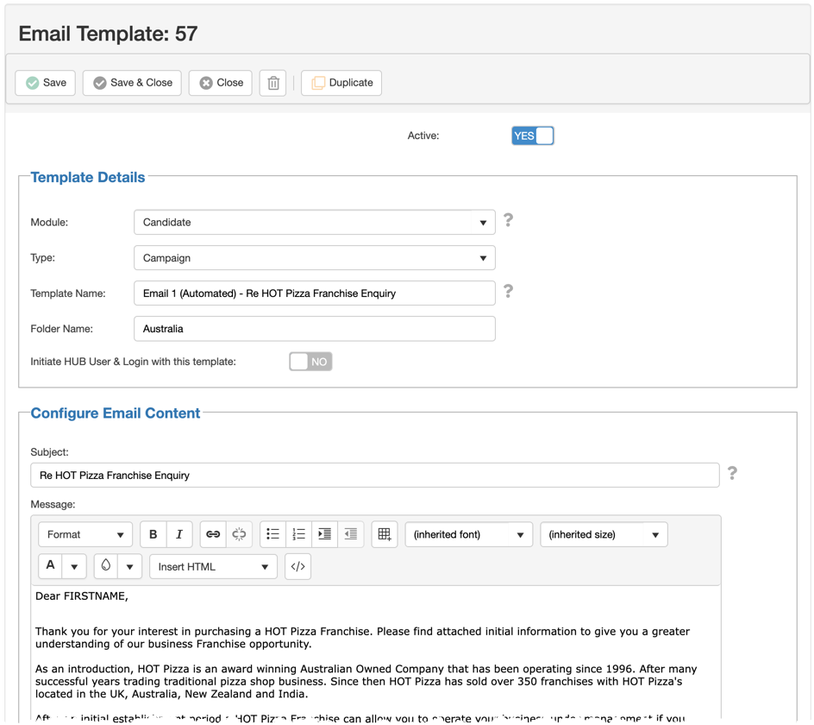Image resolution: width=814 pixels, height=725 pixels.
Task: Open the inherited size dropdown
Action: tap(604, 534)
